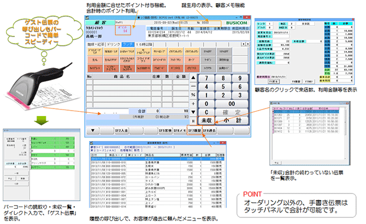This screenshot has height=224, width=366.
Task: Select the 5%OFF discount menu button
Action: (204, 50)
